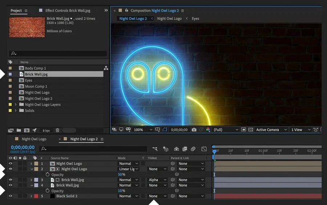Expand the Solids folder
The image size is (327, 205).
15,110
